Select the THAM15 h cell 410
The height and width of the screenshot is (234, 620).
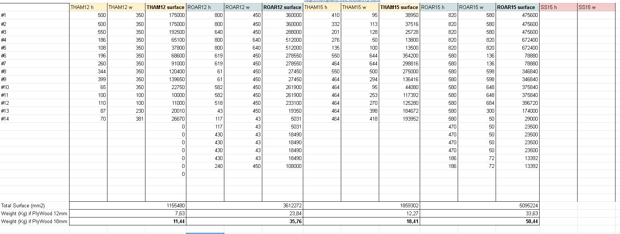322,15
